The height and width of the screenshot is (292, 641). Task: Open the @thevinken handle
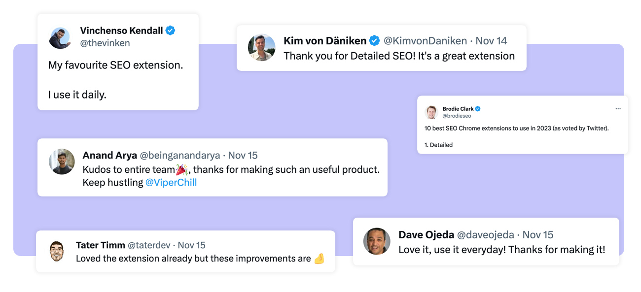click(105, 43)
